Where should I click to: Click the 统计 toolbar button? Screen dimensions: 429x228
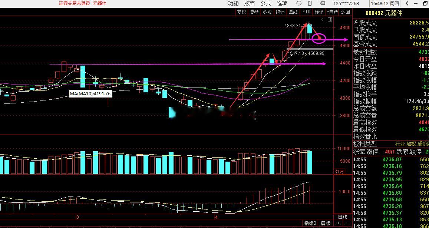pyautogui.click(x=280, y=12)
